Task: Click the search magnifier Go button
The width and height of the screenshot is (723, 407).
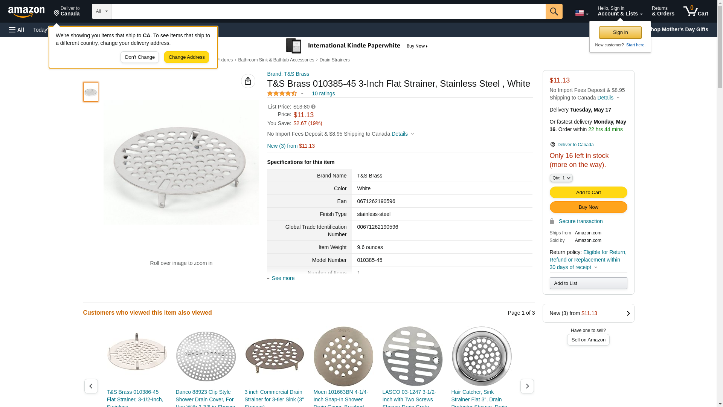Action: (x=554, y=11)
